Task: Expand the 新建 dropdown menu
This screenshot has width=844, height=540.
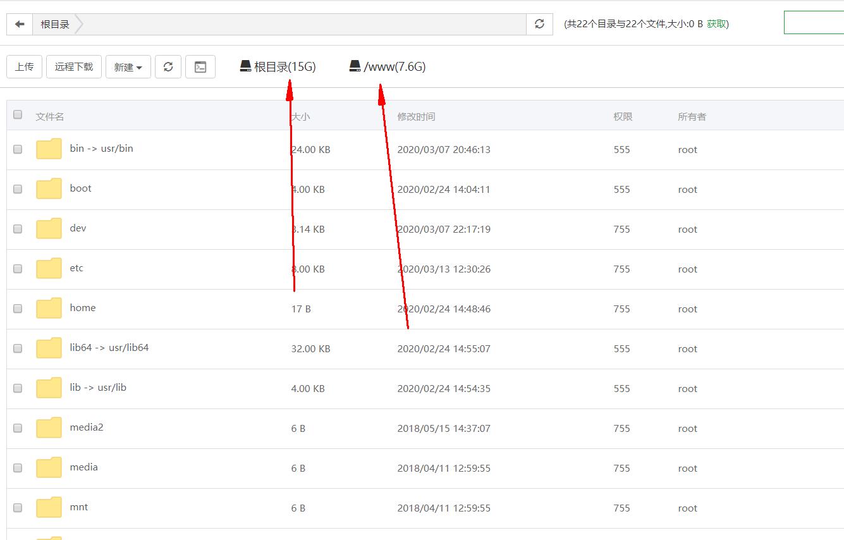Action: point(128,67)
